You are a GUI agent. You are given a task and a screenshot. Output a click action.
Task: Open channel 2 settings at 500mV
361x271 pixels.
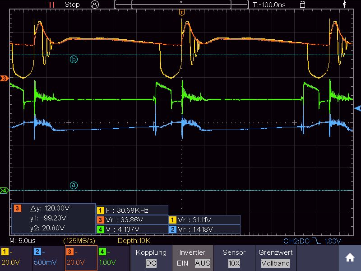click(x=49, y=258)
